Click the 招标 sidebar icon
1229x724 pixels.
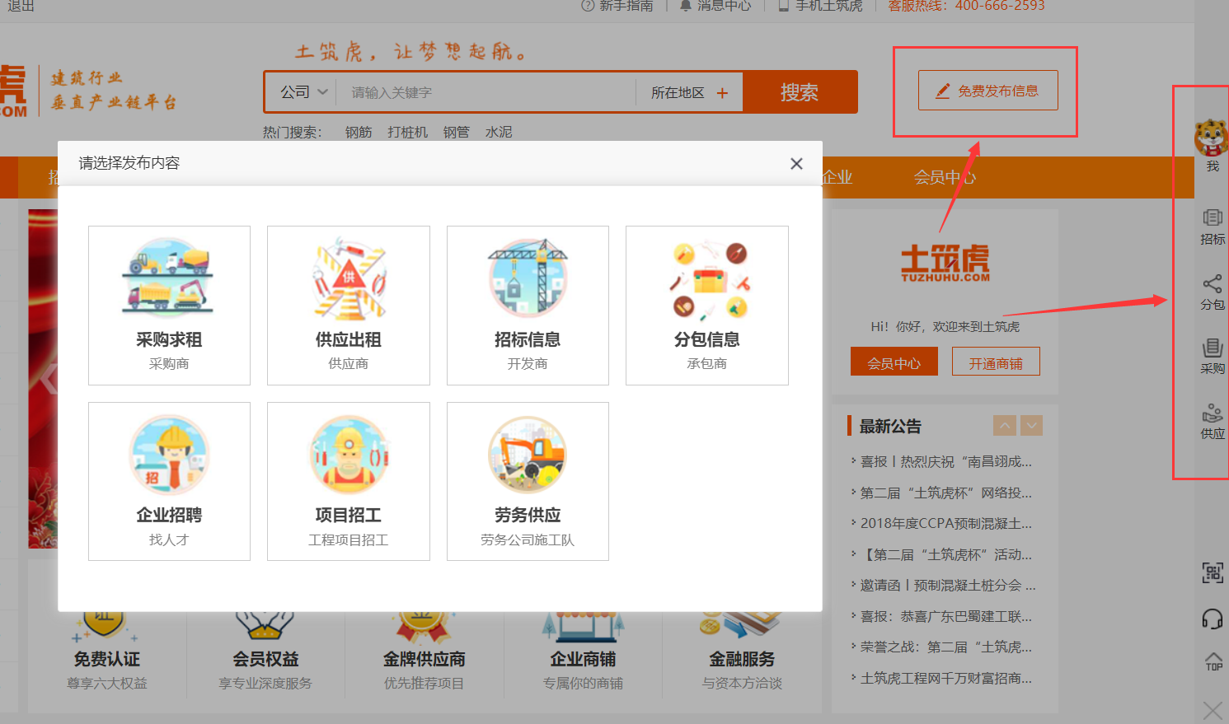pos(1212,227)
